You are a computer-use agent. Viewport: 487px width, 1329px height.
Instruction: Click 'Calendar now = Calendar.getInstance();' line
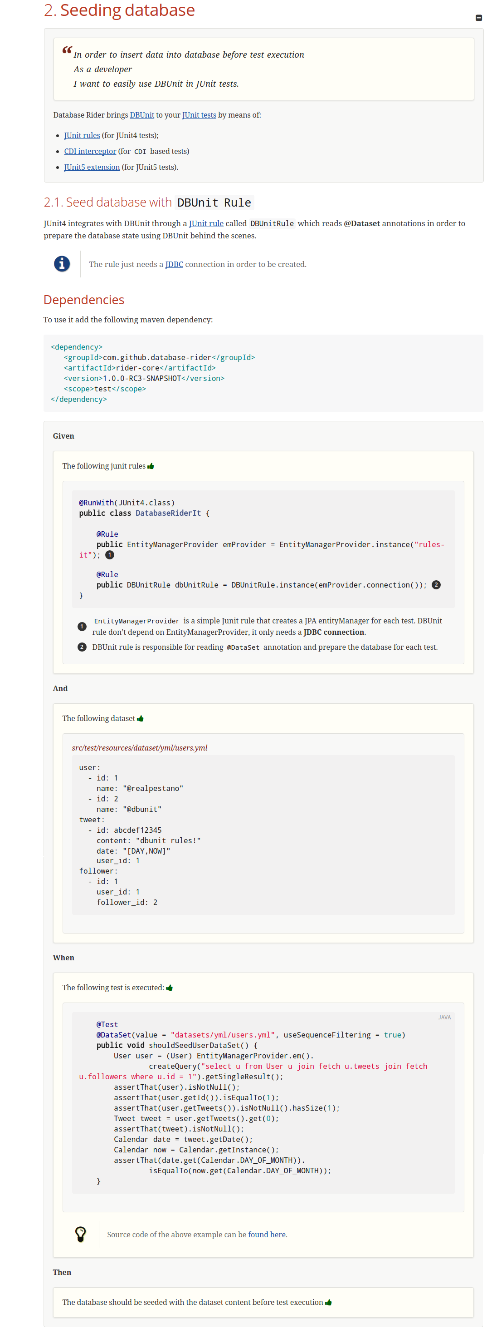click(196, 1151)
